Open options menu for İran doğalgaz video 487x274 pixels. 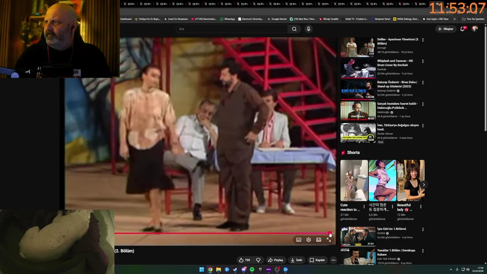(x=423, y=126)
